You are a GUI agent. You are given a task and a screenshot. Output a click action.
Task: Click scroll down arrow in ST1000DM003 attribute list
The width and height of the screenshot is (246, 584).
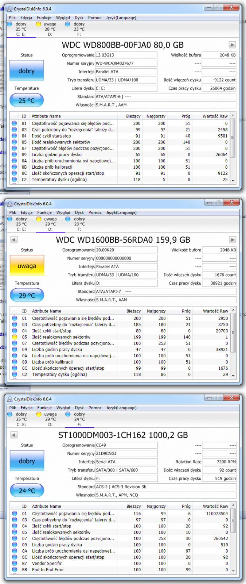coord(233,570)
